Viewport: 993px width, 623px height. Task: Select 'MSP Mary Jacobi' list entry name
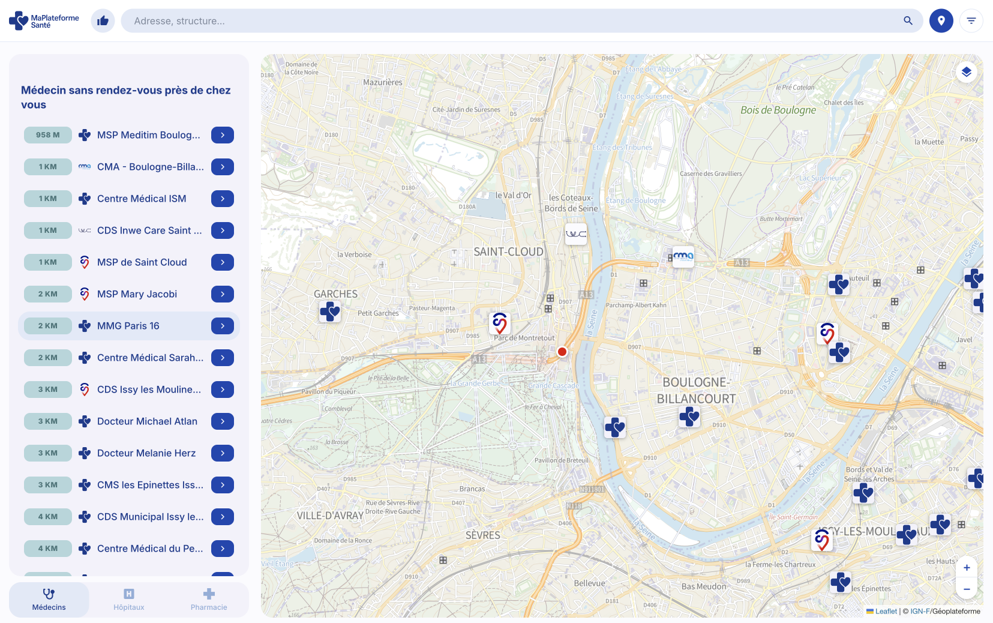pos(137,294)
